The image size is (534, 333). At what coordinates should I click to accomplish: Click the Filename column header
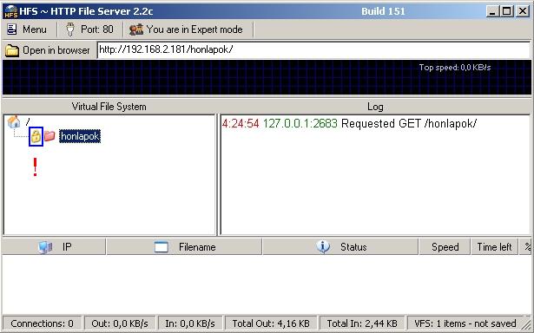[x=184, y=246]
